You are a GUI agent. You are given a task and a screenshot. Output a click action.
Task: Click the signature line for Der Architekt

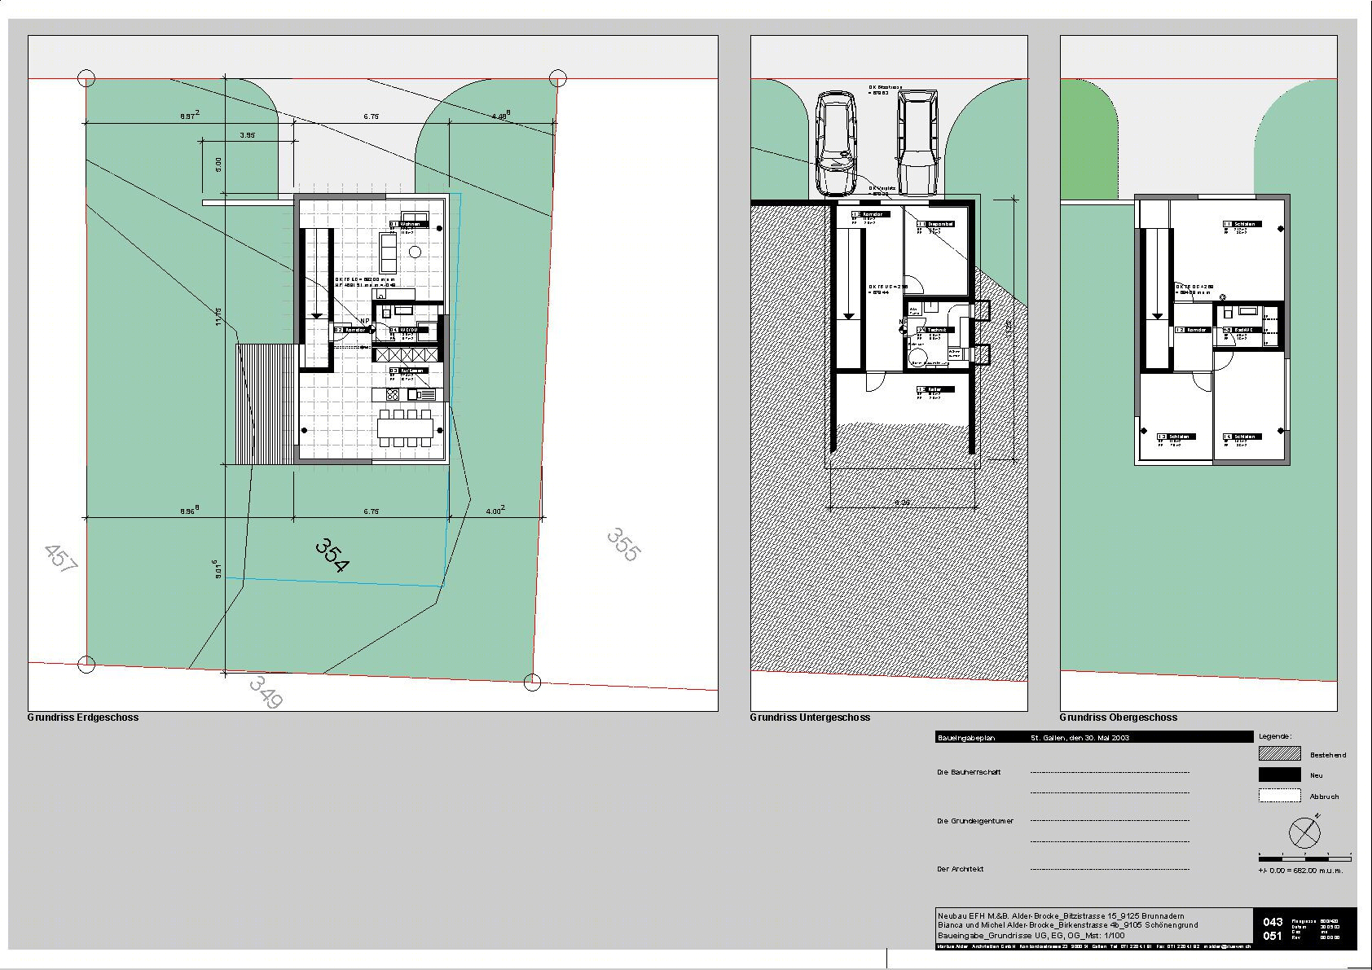tap(1110, 869)
